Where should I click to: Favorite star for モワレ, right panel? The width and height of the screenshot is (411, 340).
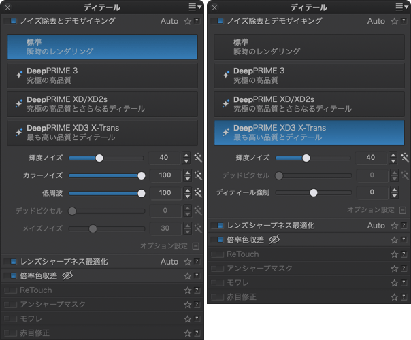click(x=394, y=283)
